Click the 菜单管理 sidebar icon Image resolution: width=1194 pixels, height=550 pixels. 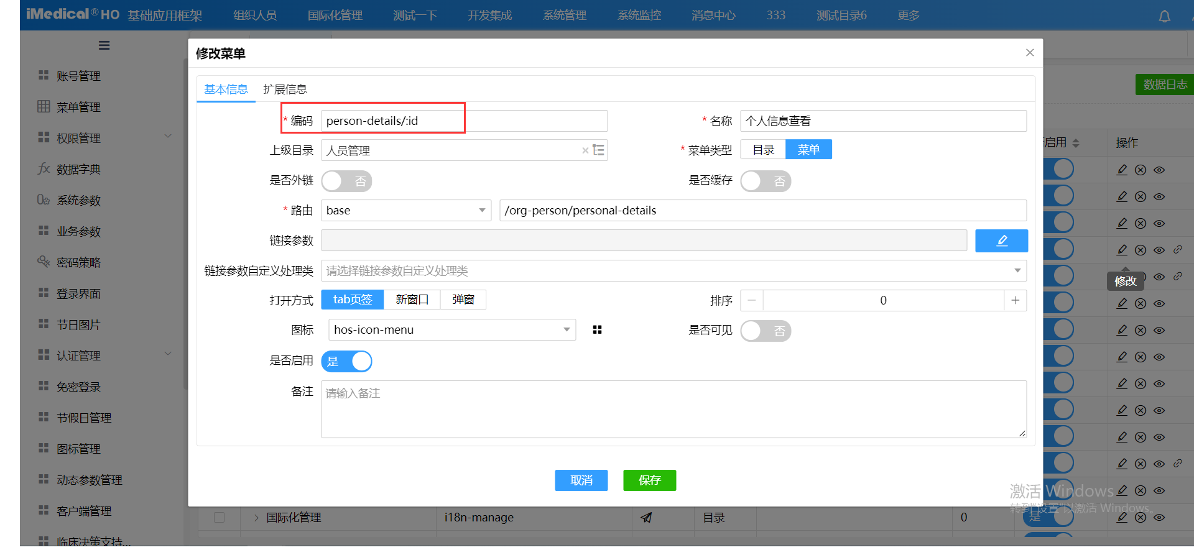pos(44,107)
